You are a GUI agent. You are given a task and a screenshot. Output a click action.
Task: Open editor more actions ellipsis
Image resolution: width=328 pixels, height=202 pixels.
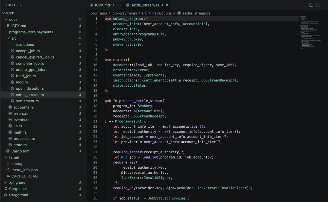click(x=325, y=5)
